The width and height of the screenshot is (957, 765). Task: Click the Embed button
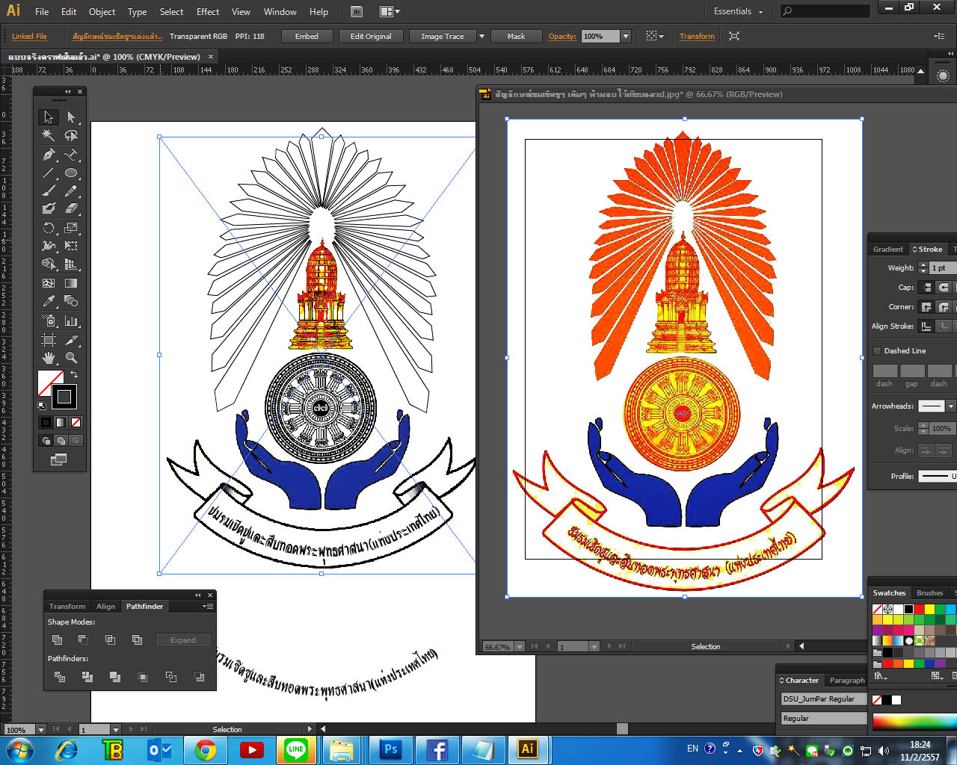coord(307,36)
